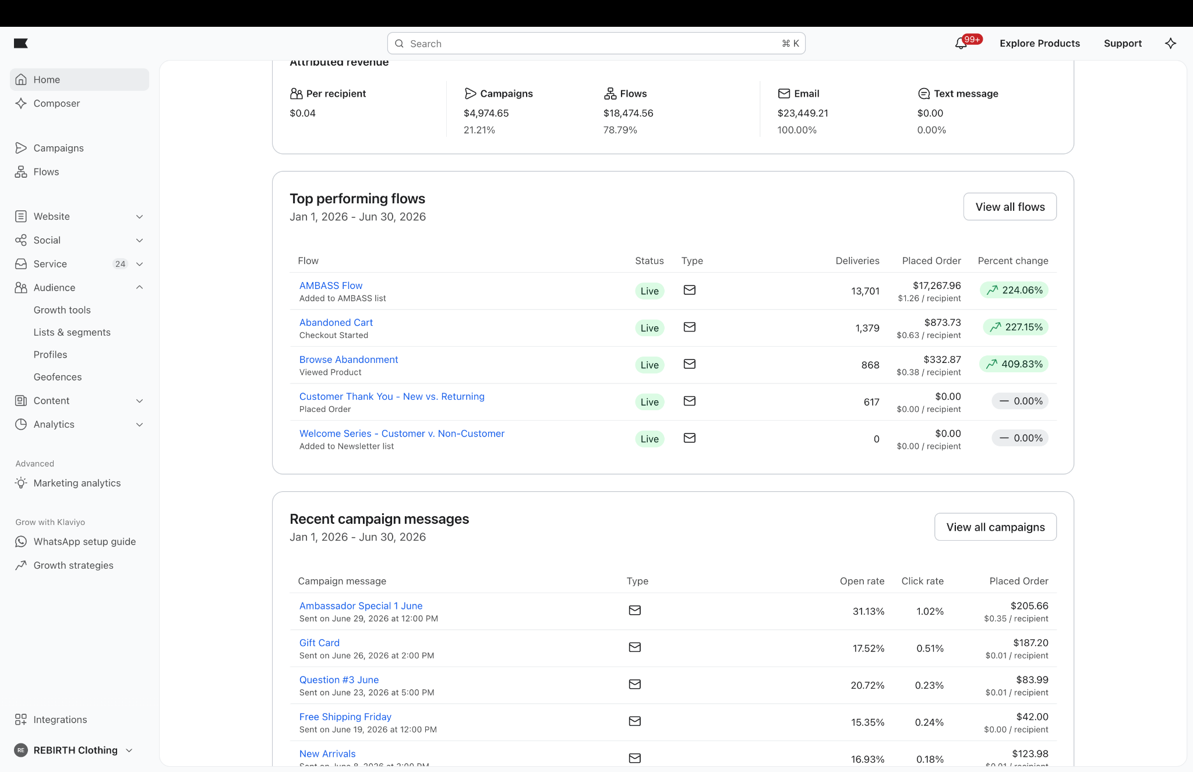Click the Live status badge for Abandoned Cart
The height and width of the screenshot is (772, 1193).
coord(650,328)
